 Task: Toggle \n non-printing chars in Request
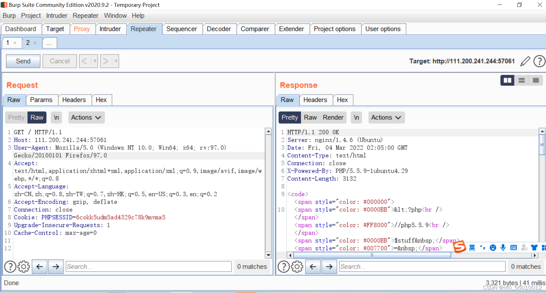[x=56, y=117]
